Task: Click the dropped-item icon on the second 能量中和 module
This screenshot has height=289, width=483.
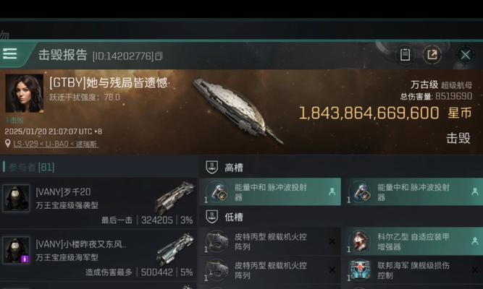Action: (475, 191)
